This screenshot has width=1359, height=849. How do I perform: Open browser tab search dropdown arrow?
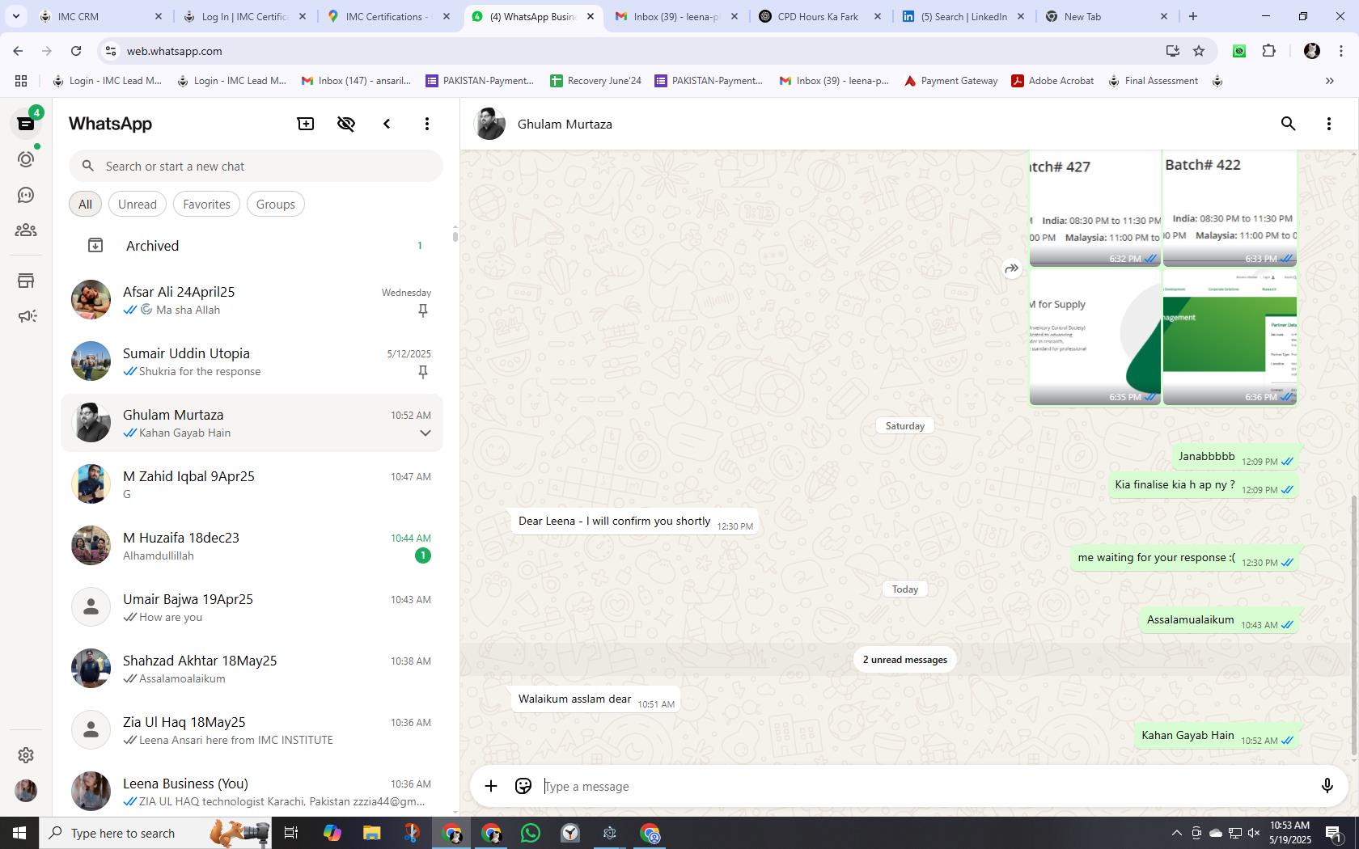[x=15, y=16]
